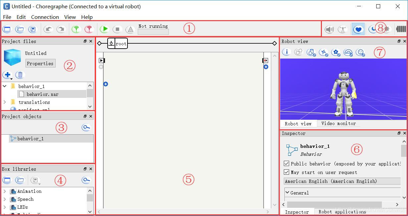The height and width of the screenshot is (216, 408).
Task: Switch to the Robot applications tab
Action: click(x=342, y=212)
